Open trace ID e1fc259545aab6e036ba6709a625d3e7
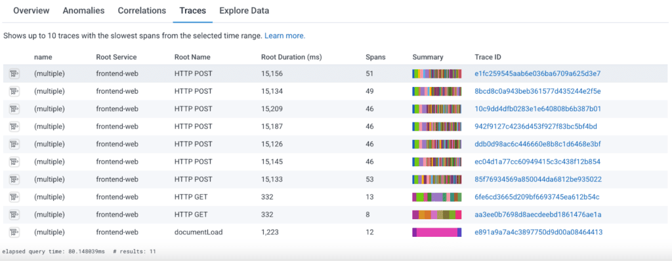The image size is (672, 261). [537, 73]
